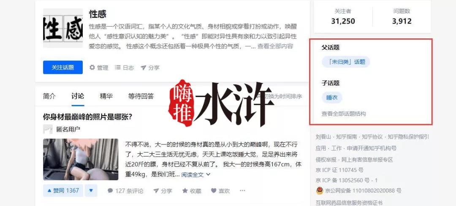The image size is (456, 206).
Task: Open the 「未归类」话题 parent topic tag
Action: [x=346, y=62]
